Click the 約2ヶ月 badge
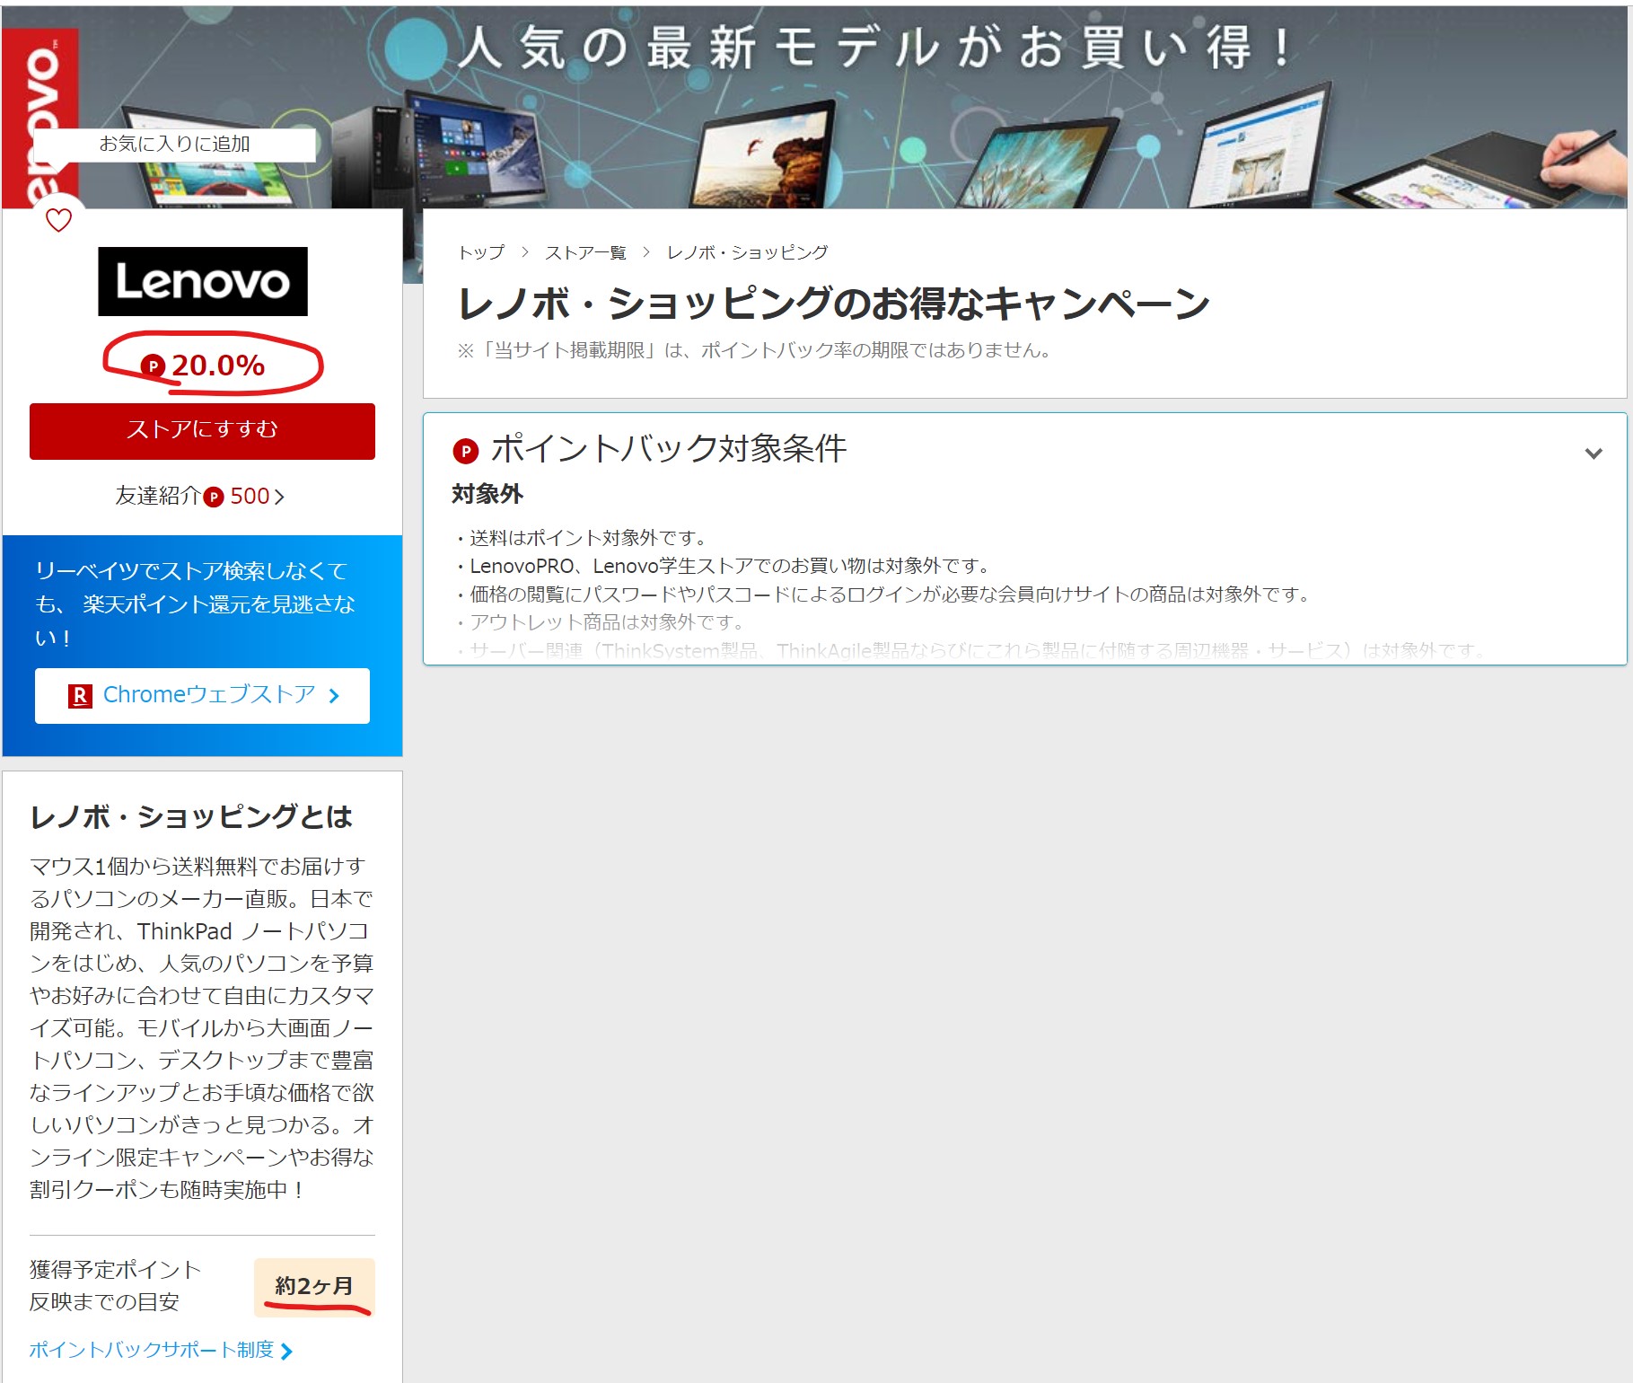 (x=314, y=1287)
